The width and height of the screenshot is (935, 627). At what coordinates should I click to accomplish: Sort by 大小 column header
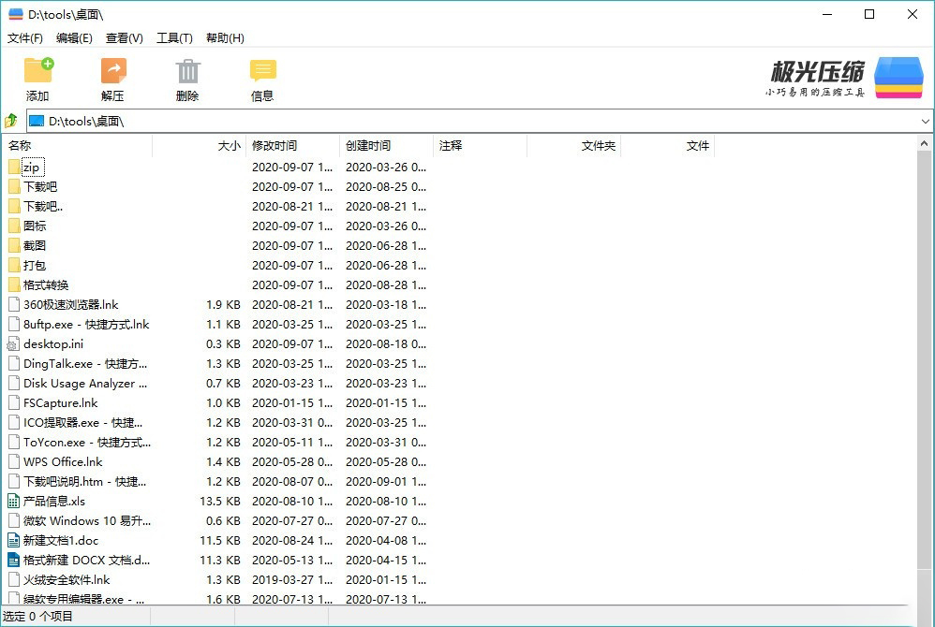[x=199, y=146]
